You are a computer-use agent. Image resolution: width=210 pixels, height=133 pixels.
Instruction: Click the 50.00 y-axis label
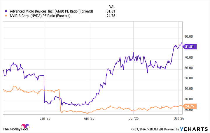tap(189, 78)
